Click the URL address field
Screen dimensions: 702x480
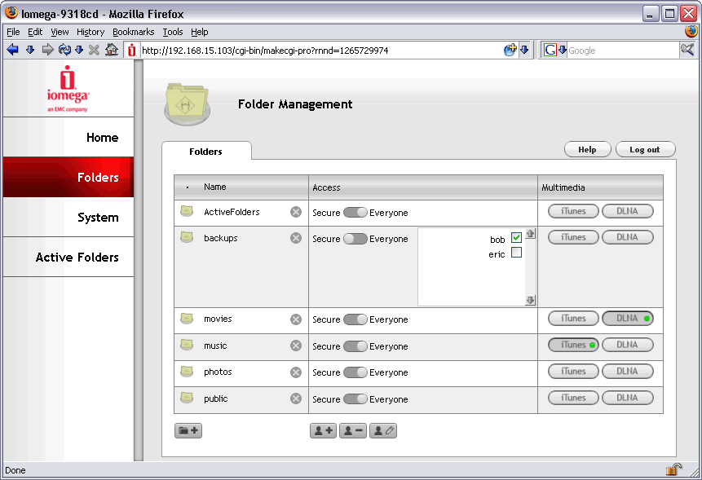pyautogui.click(x=320, y=50)
